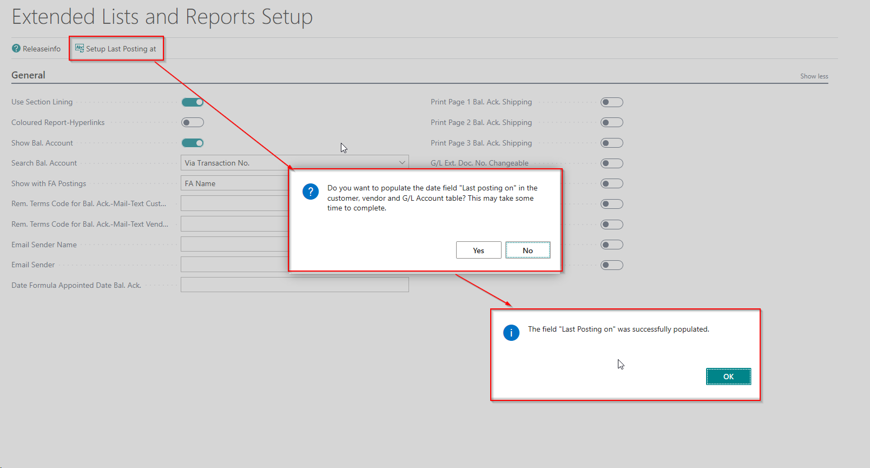
Task: Click the blue question mark dialog icon
Action: point(311,192)
